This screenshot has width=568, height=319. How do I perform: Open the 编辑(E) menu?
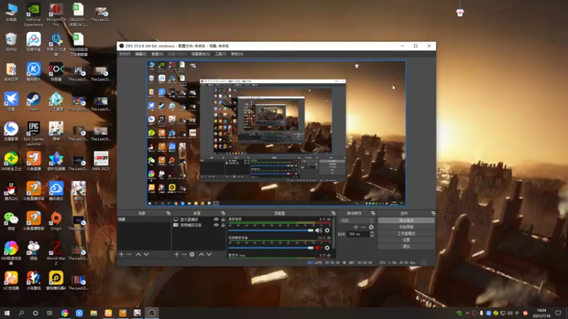(x=141, y=54)
